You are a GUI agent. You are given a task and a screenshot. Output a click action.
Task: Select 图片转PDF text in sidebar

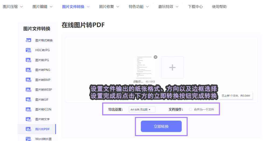point(43,129)
